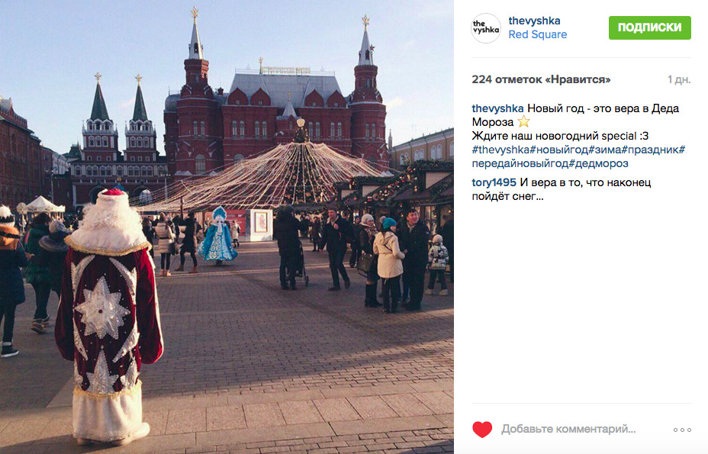Click thevyshka username in the caption
708x454 pixels.
[x=497, y=108]
